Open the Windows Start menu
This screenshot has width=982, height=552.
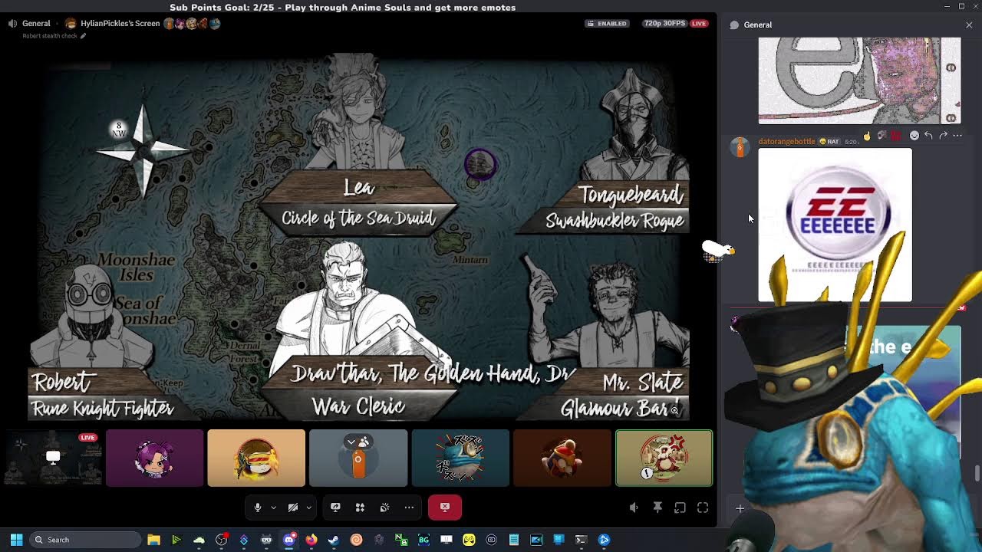(x=16, y=540)
